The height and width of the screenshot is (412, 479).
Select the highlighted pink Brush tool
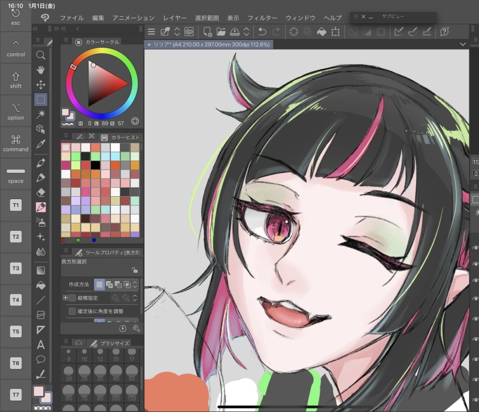tap(41, 207)
